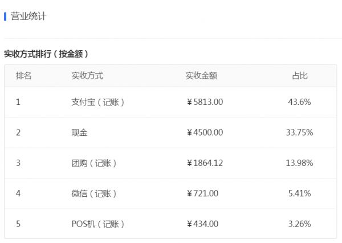Select the 33.75% percentage value
The image size is (342, 243).
pos(299,132)
